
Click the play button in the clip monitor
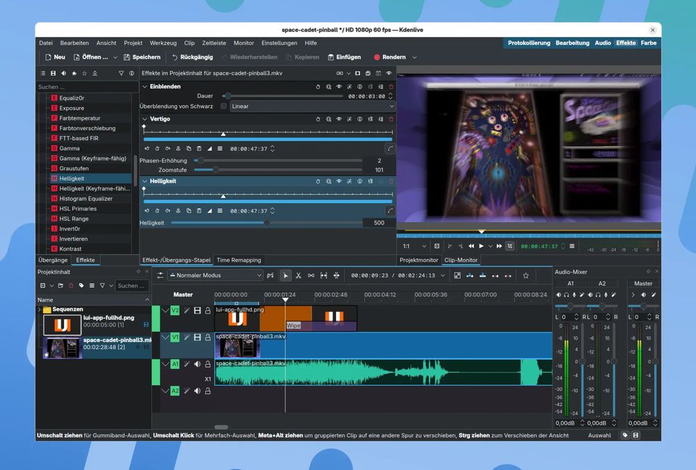(481, 246)
